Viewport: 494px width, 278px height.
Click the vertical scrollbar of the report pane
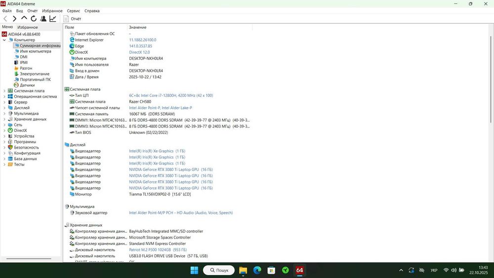click(x=491, y=79)
